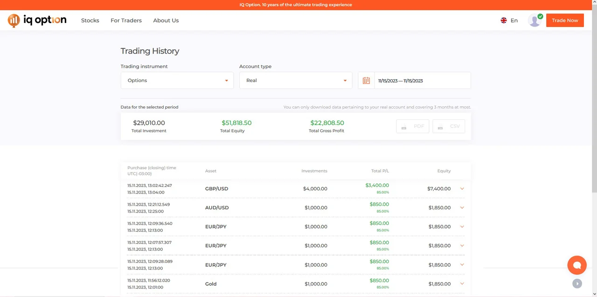Expand the EUR/JPY 12:07:57.307 trade row

pyautogui.click(x=462, y=246)
